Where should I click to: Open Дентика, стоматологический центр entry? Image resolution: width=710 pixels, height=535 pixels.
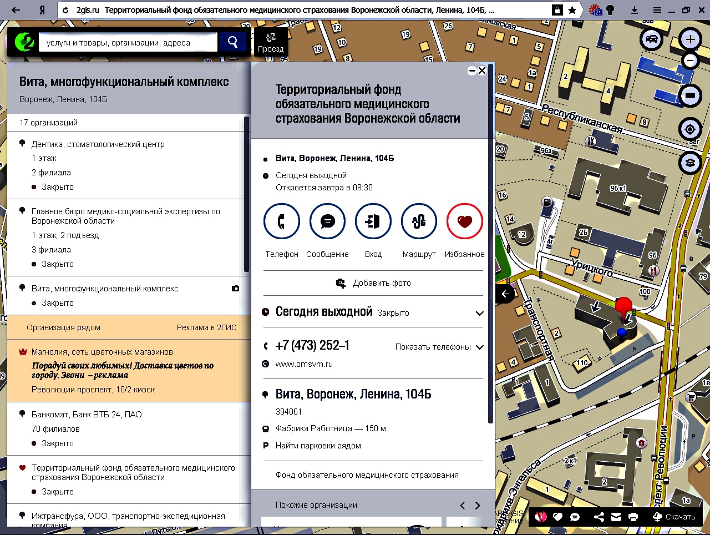coord(98,144)
